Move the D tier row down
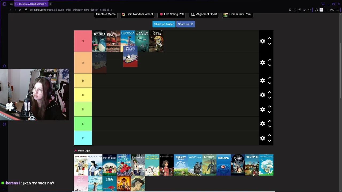The image size is (342, 192). [x=270, y=112]
